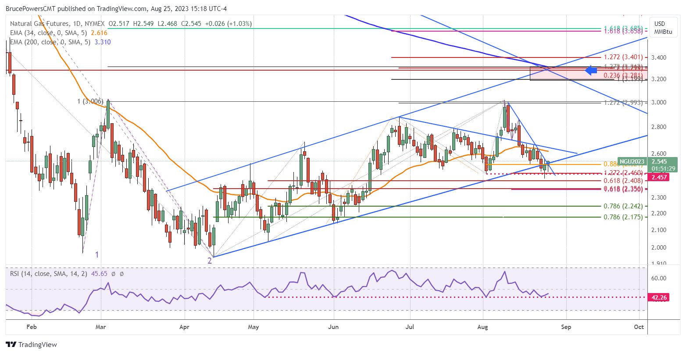Click the 0.618 (2.408) Fibonacci label
The height and width of the screenshot is (354, 686).
point(623,180)
